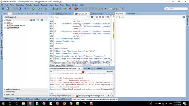The height and width of the screenshot is (106, 189).
Task: Collapse the code fold at line 486
Action: coord(55,31)
